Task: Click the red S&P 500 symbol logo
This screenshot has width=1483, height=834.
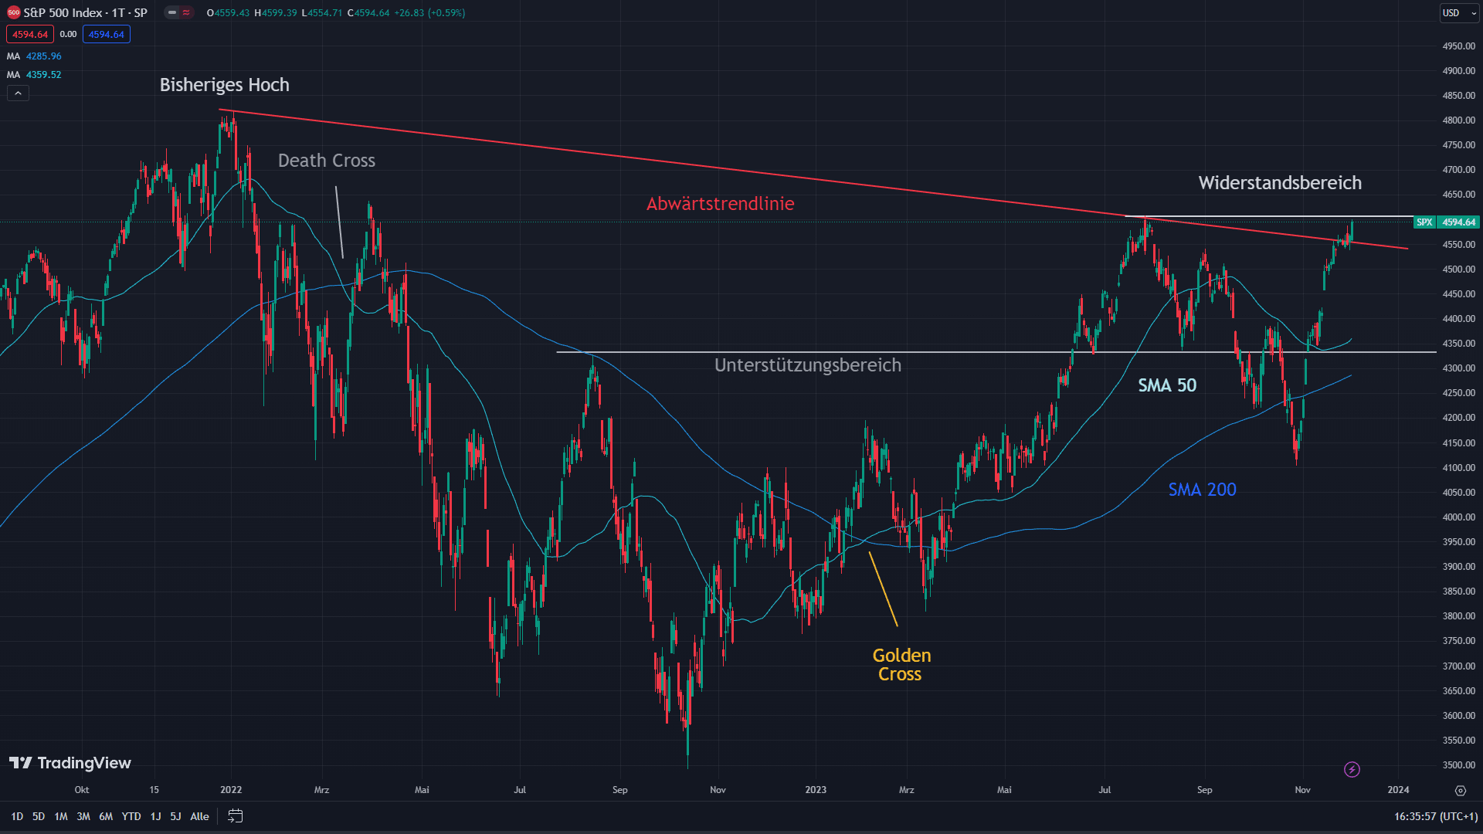Action: tap(13, 12)
